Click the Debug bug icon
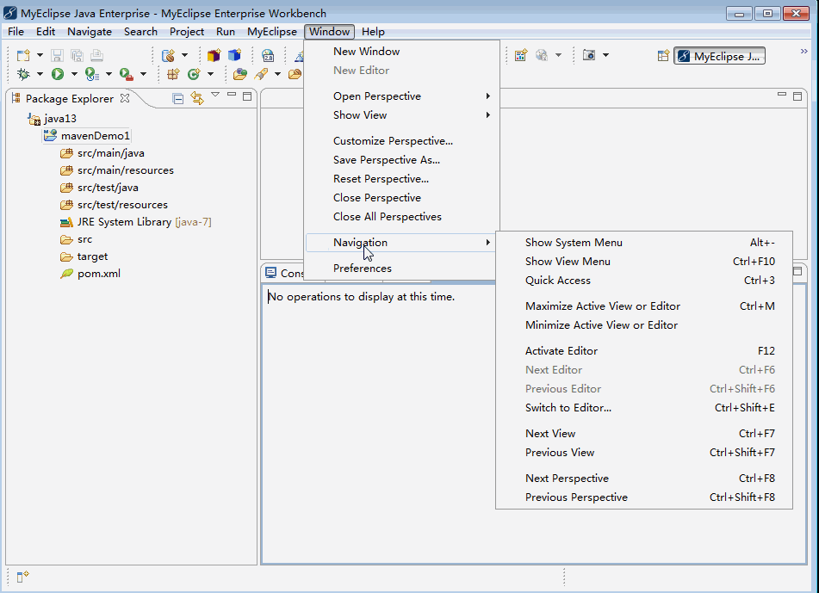This screenshot has height=593, width=819. coord(23,74)
